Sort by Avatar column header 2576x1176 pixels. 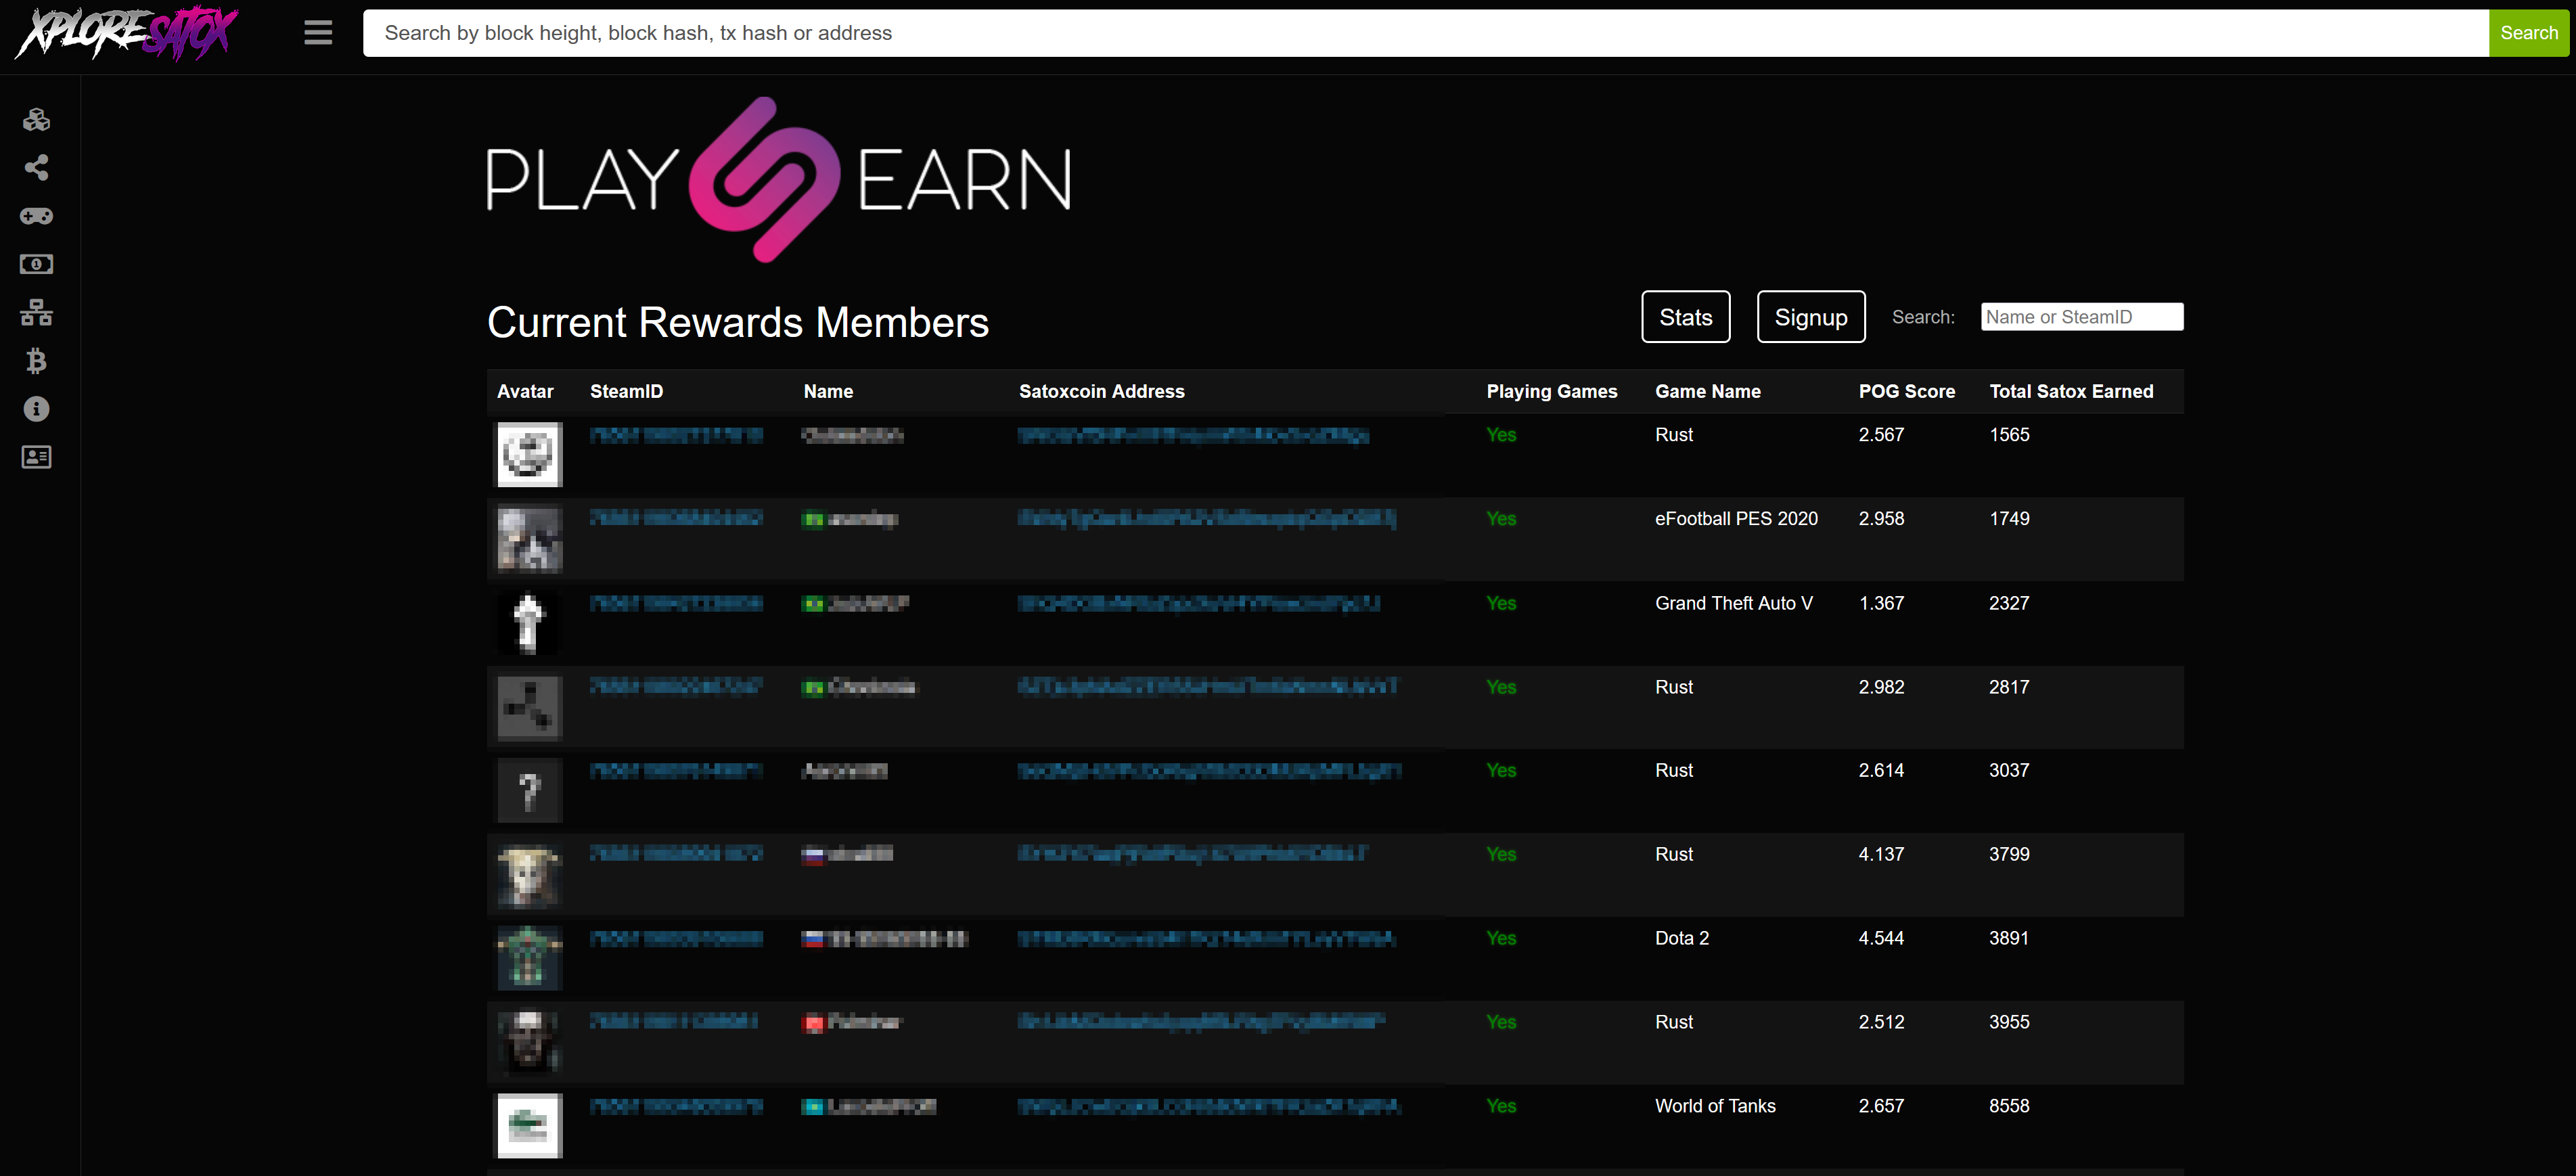[525, 392]
